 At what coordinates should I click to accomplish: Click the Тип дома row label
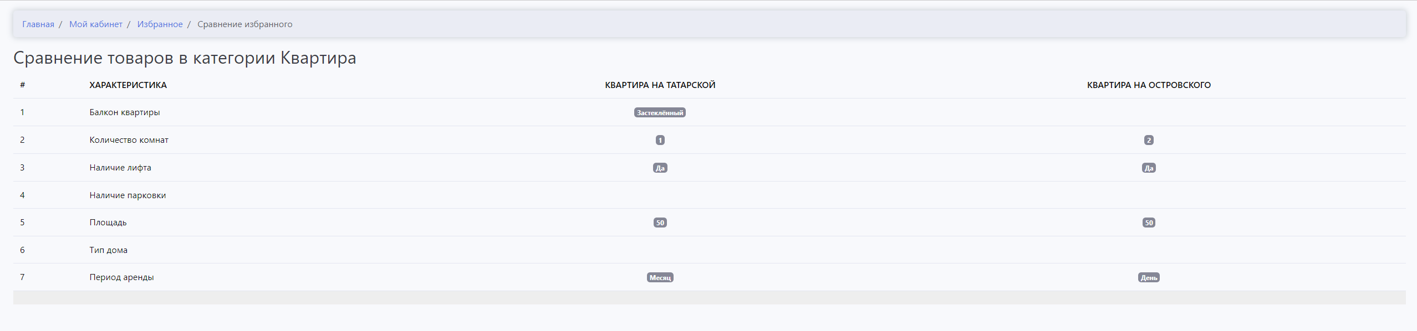pos(109,250)
